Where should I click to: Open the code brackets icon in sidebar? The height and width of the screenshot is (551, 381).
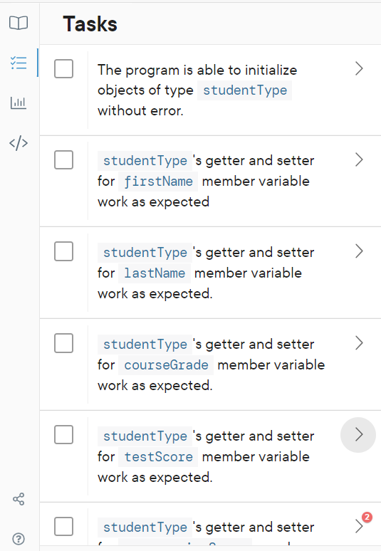tap(19, 143)
